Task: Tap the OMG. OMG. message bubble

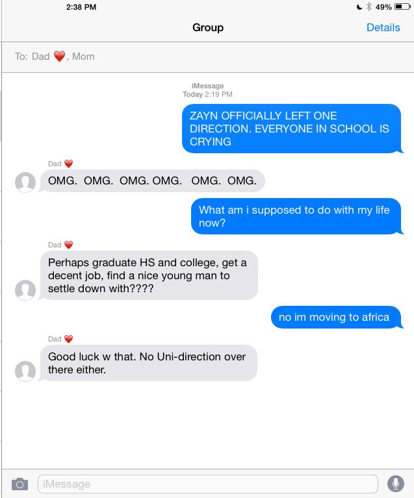Action: pyautogui.click(x=152, y=181)
